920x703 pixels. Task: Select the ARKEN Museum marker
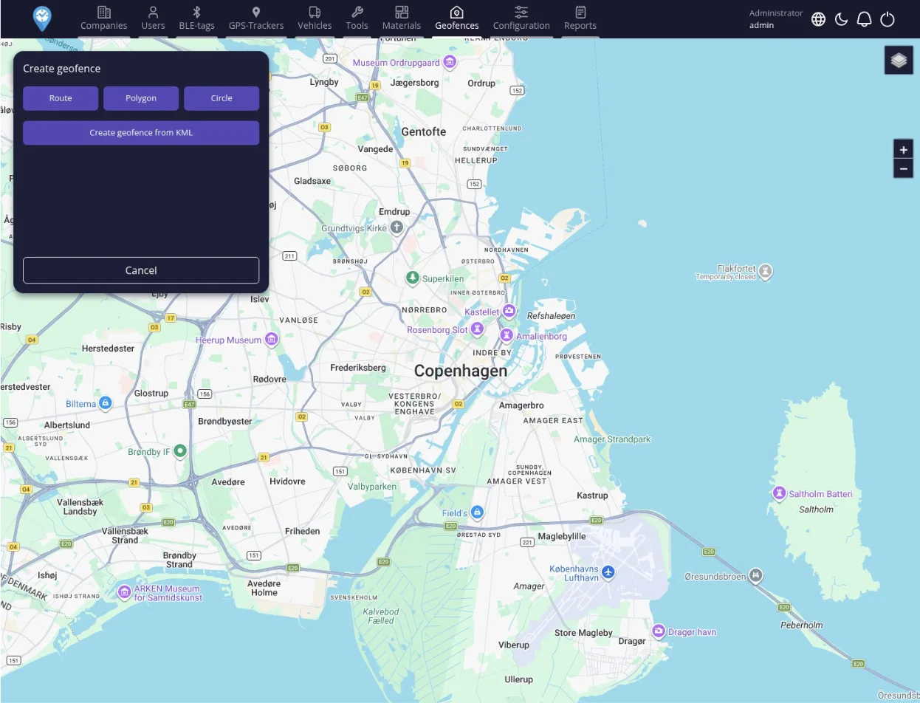click(x=125, y=592)
